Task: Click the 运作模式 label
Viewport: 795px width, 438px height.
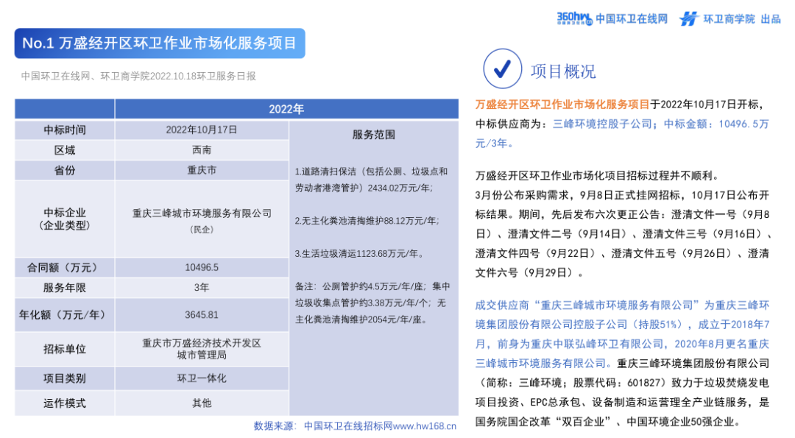Action: pos(64,403)
